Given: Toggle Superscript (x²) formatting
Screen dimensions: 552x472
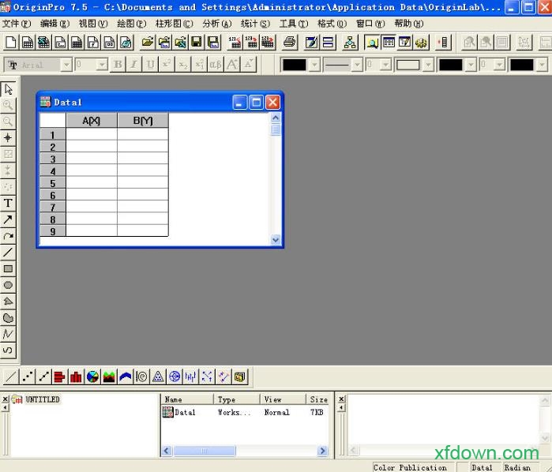Looking at the screenshot, I should (x=167, y=65).
